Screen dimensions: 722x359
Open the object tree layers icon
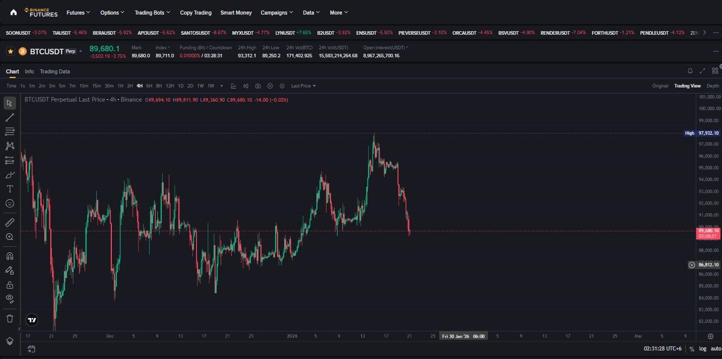point(10,341)
